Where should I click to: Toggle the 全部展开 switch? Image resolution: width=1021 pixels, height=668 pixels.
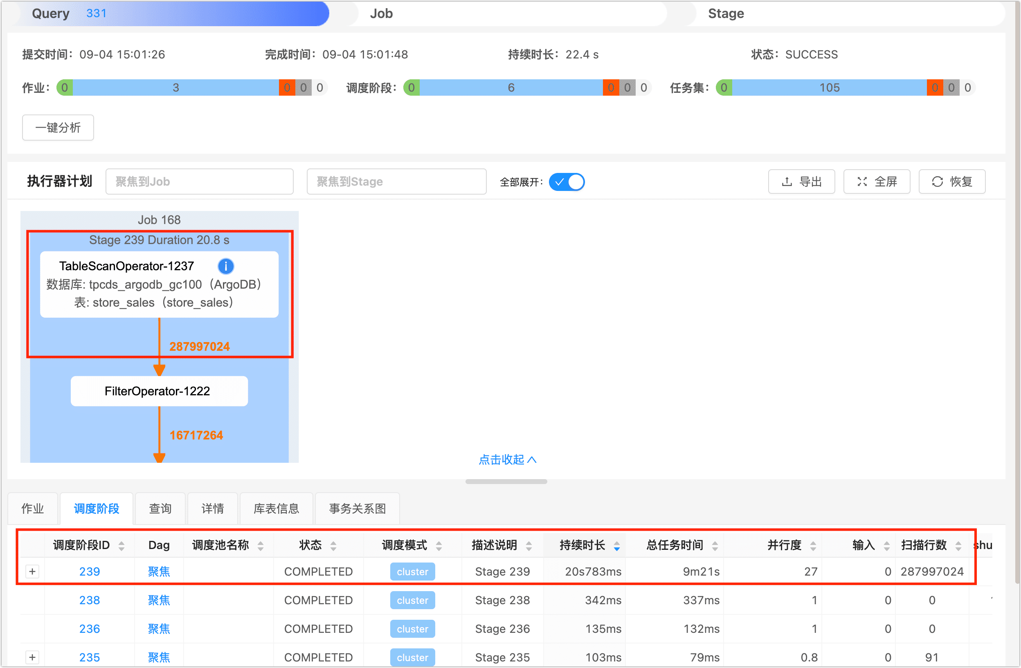click(x=566, y=182)
